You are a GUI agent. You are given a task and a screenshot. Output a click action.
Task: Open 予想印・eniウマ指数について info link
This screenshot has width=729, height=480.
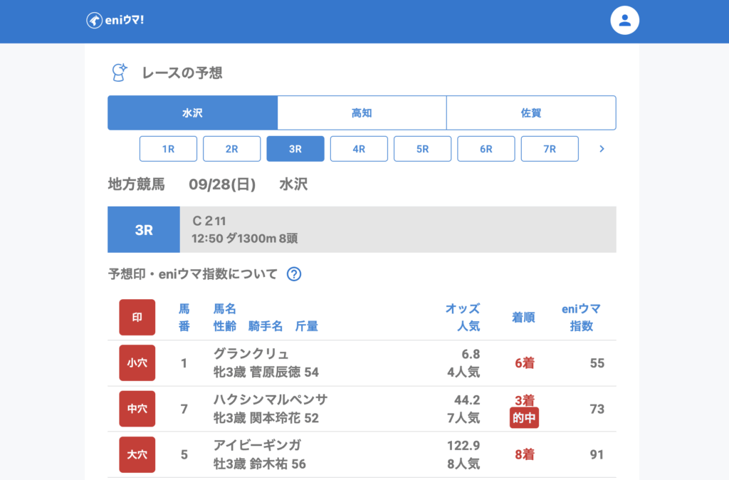click(x=192, y=274)
